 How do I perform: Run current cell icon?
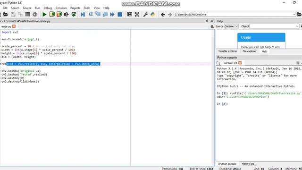pos(52,15)
